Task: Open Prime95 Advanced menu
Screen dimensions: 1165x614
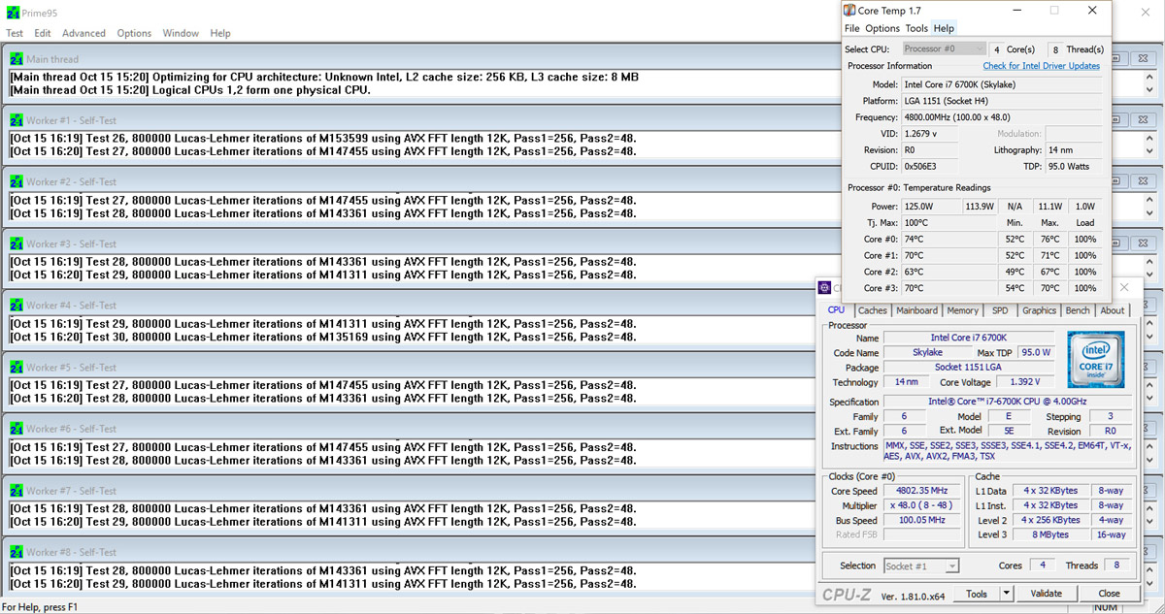Action: pos(84,33)
